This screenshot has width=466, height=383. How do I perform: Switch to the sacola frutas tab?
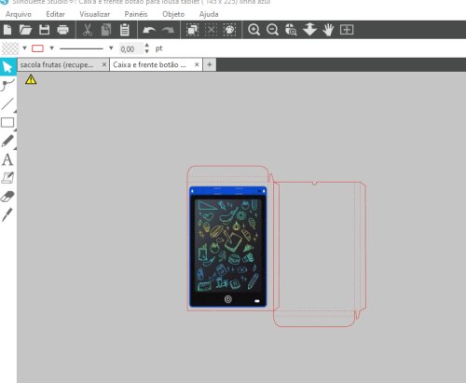click(58, 64)
